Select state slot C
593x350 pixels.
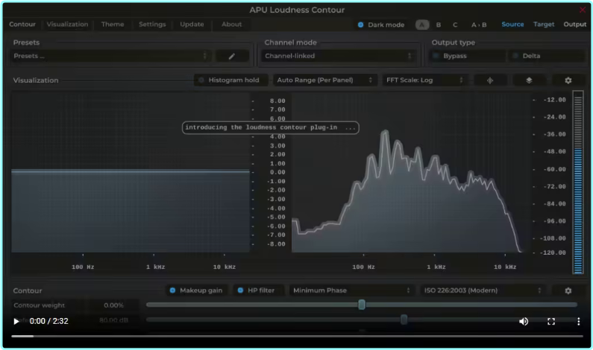point(455,25)
